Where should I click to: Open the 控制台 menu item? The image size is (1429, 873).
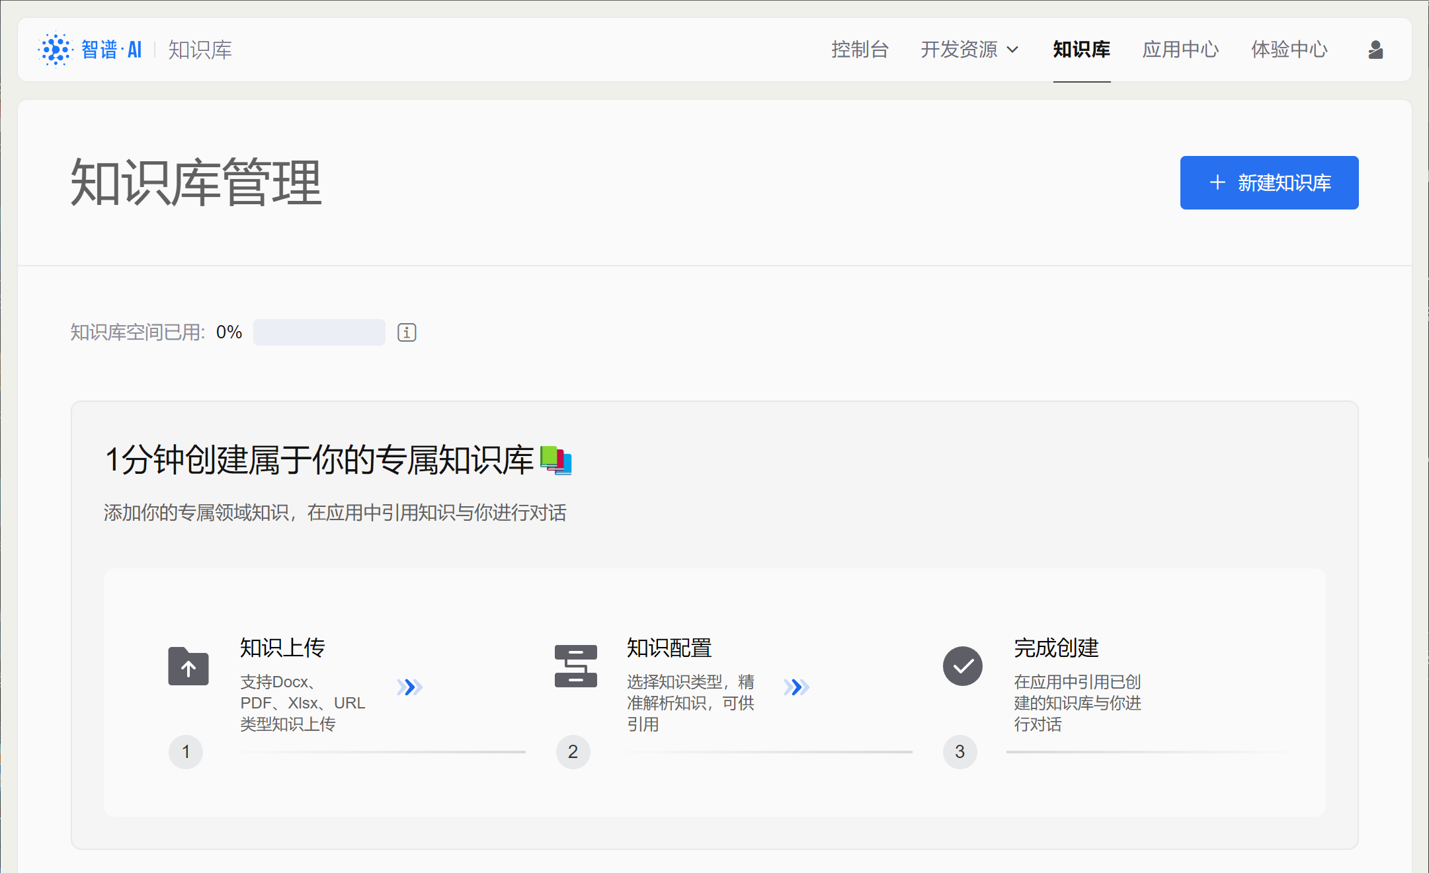point(860,50)
